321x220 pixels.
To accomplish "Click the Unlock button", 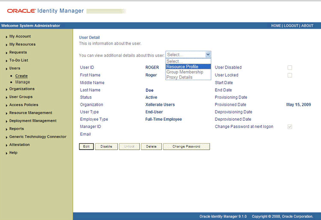I will tap(129, 146).
